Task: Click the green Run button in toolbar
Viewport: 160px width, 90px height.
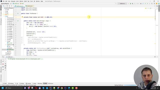Action: tap(128, 3)
